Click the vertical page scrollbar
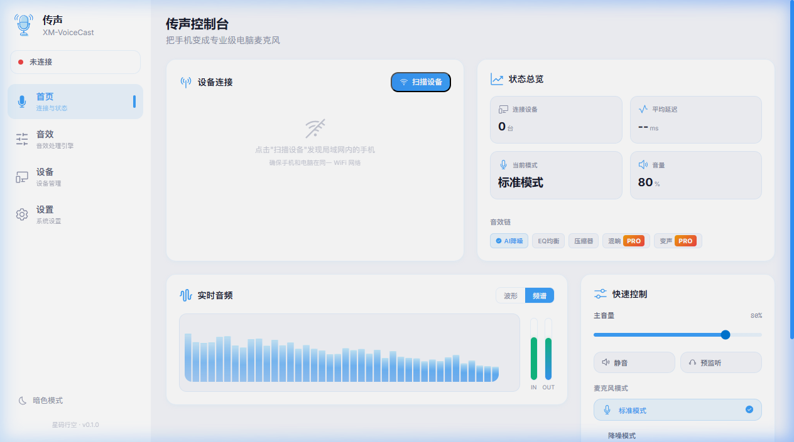 coord(791,169)
